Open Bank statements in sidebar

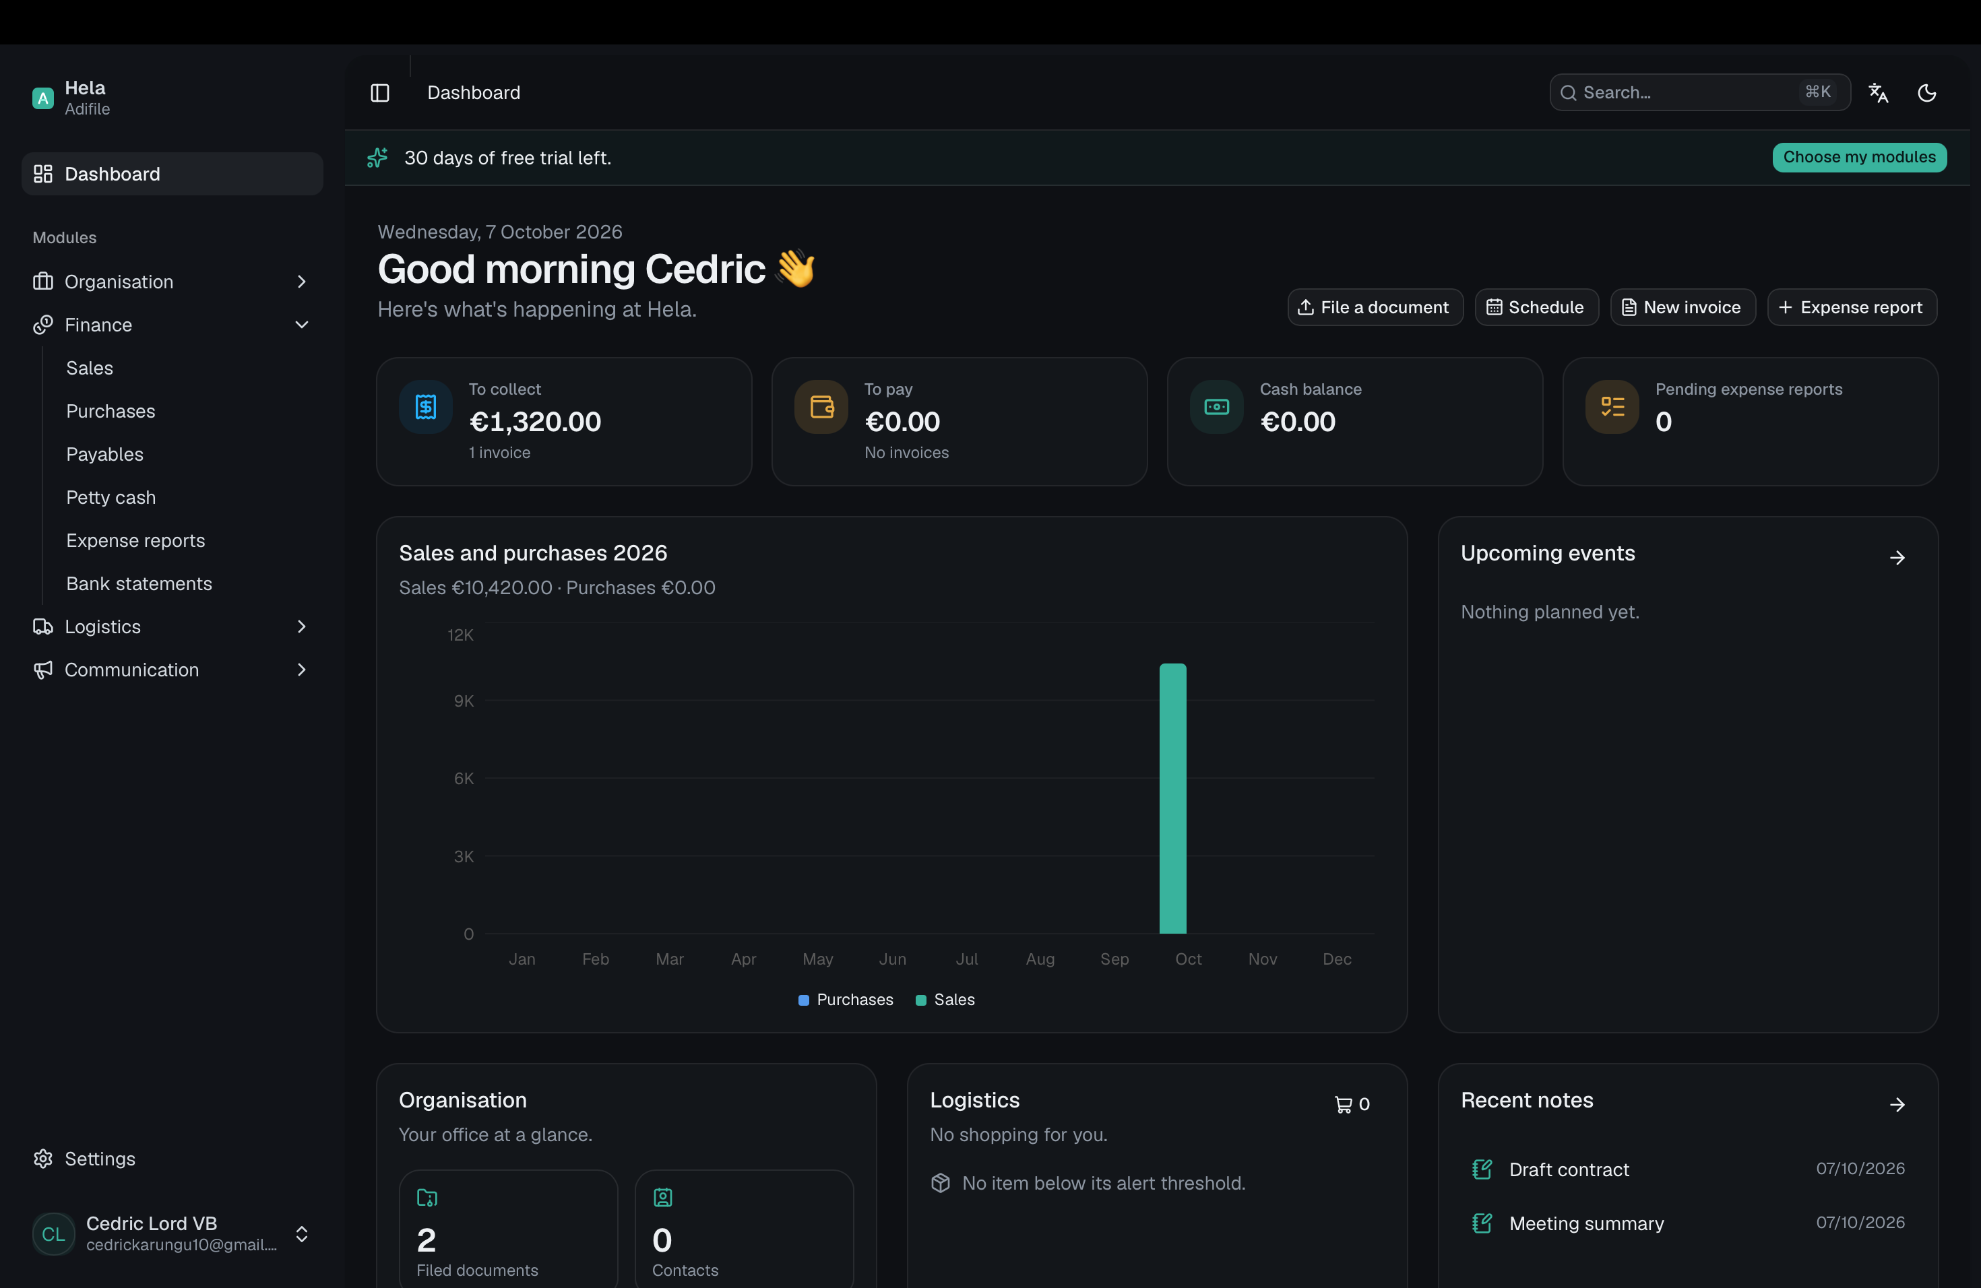tap(139, 583)
